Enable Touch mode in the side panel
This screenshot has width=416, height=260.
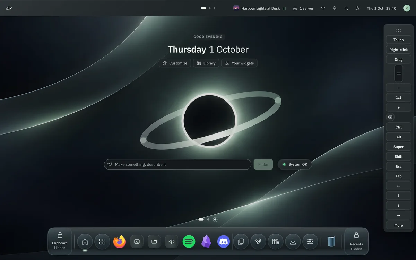pos(399,40)
